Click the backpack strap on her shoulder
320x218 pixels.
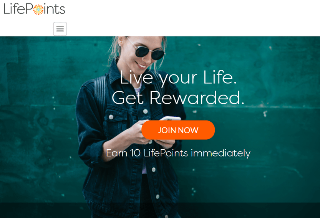pos(100,94)
